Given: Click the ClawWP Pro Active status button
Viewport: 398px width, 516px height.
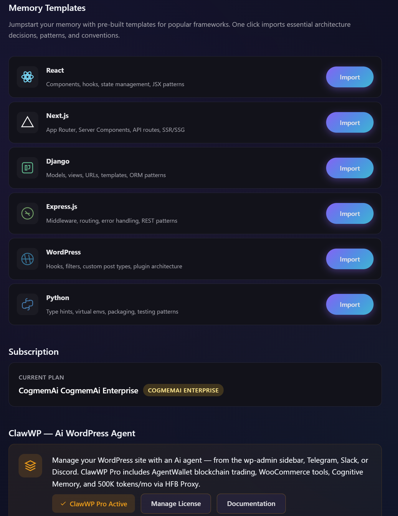Looking at the screenshot, I should click(x=94, y=504).
